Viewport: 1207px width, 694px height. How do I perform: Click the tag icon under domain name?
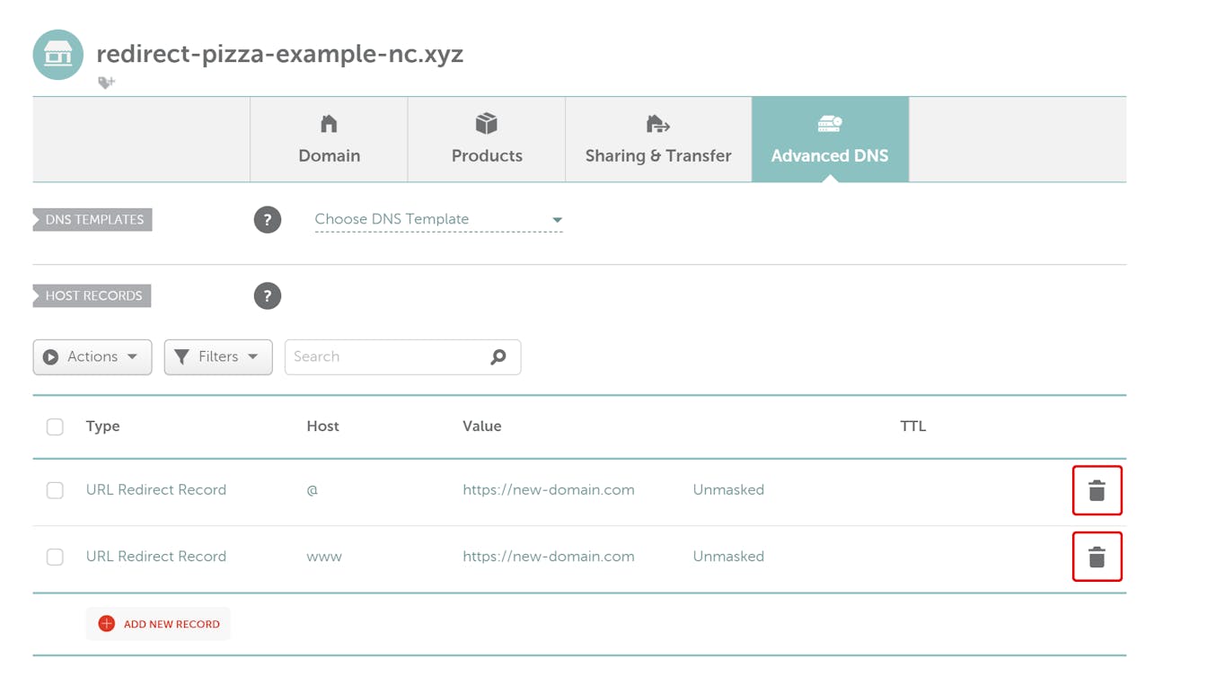click(x=106, y=83)
